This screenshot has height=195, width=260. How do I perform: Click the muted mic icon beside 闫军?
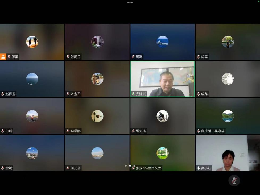(198, 57)
